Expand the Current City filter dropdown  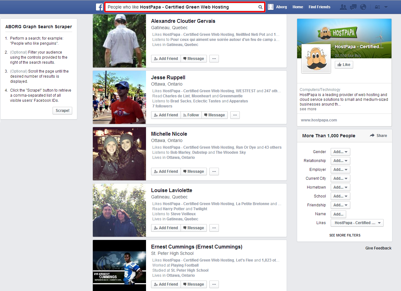tap(341, 178)
